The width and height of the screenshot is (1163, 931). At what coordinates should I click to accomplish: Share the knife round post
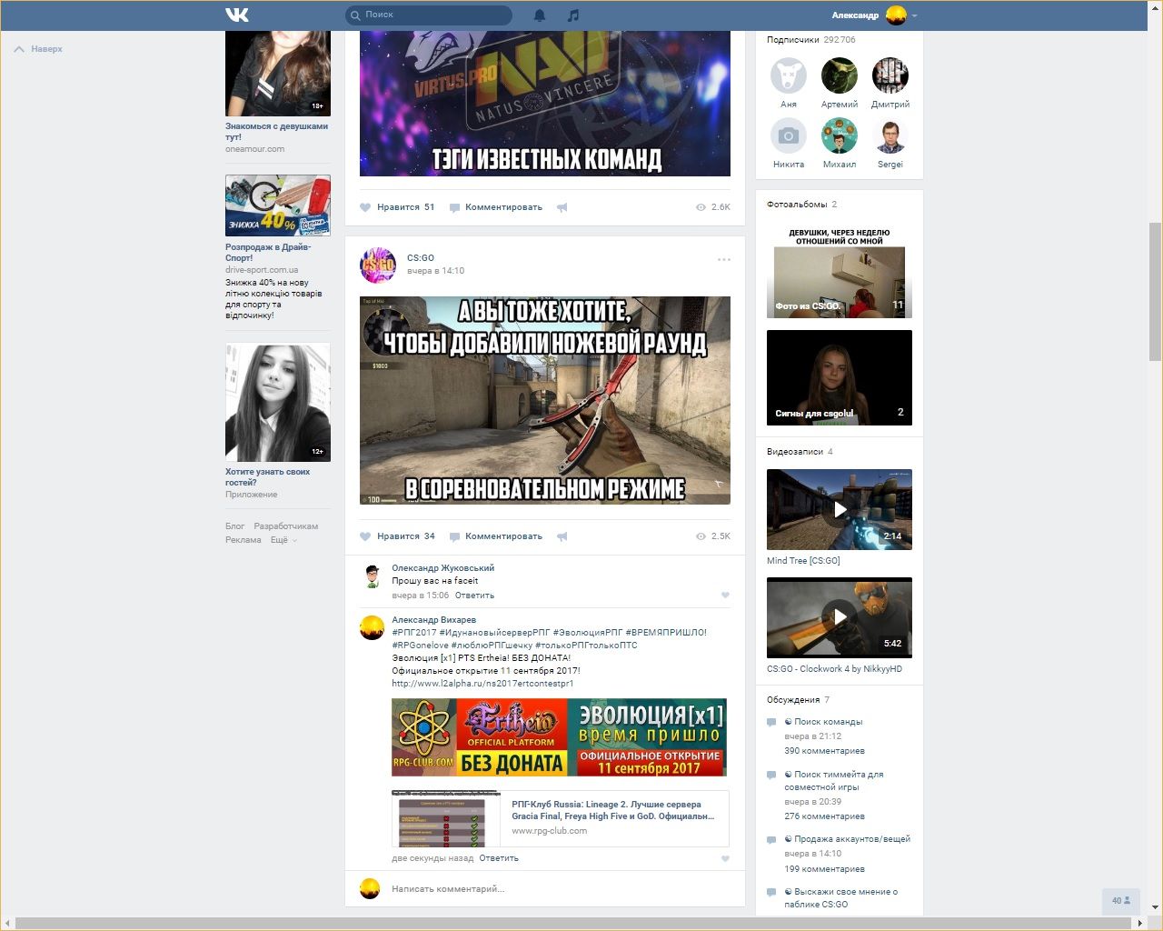(562, 536)
